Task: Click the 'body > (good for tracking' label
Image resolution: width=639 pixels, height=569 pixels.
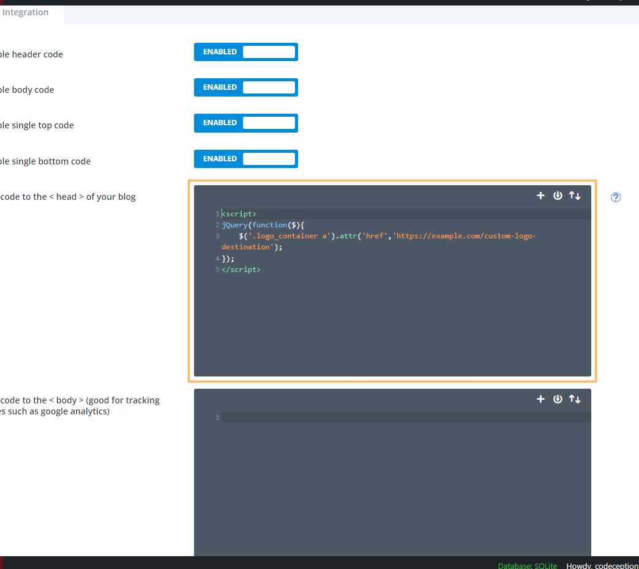Action: pos(80,406)
